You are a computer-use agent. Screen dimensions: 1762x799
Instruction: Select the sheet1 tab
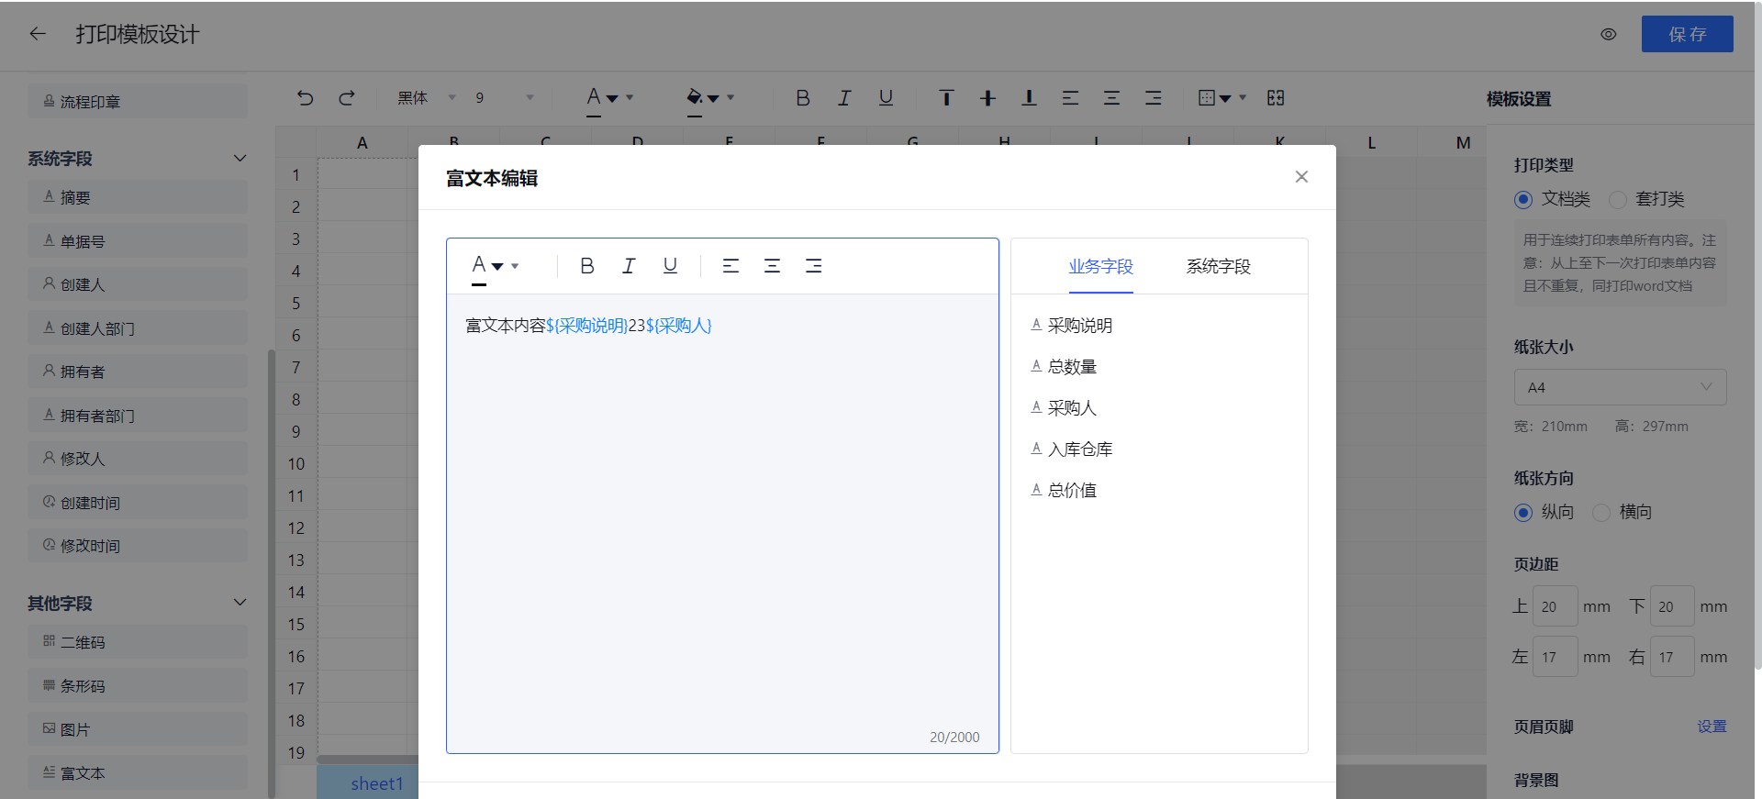[x=376, y=783]
